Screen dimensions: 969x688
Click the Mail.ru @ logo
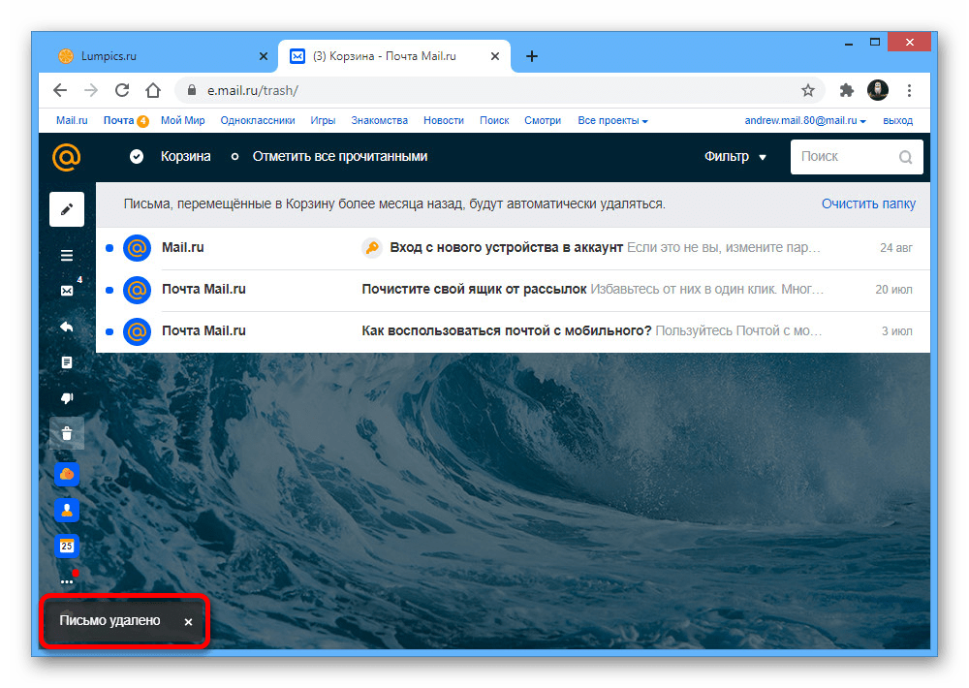click(x=66, y=156)
